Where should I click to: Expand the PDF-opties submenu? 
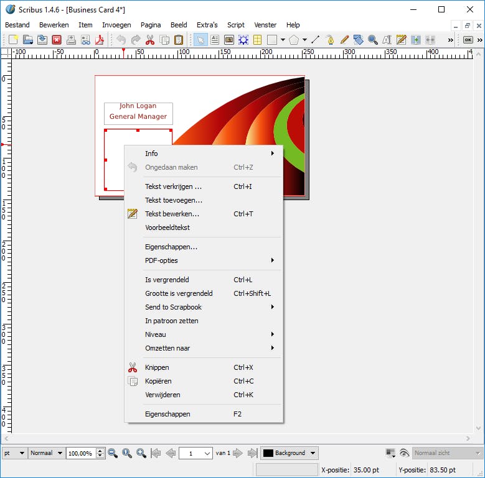tap(204, 260)
